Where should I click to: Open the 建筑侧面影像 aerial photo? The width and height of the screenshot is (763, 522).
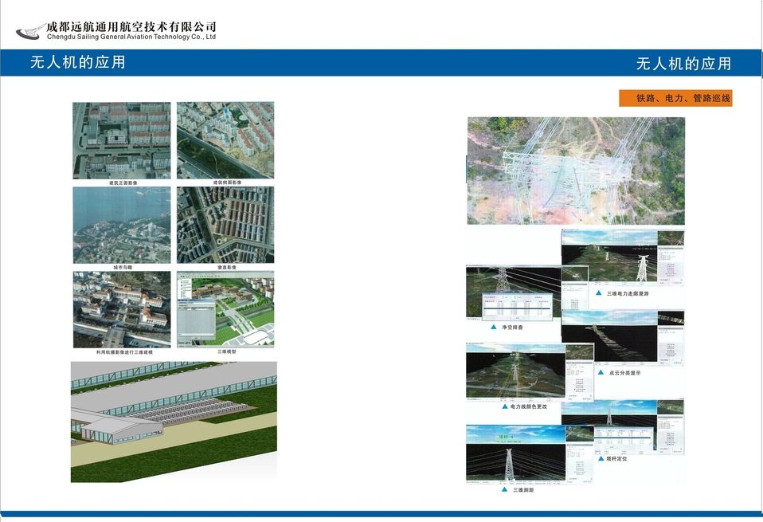(225, 139)
